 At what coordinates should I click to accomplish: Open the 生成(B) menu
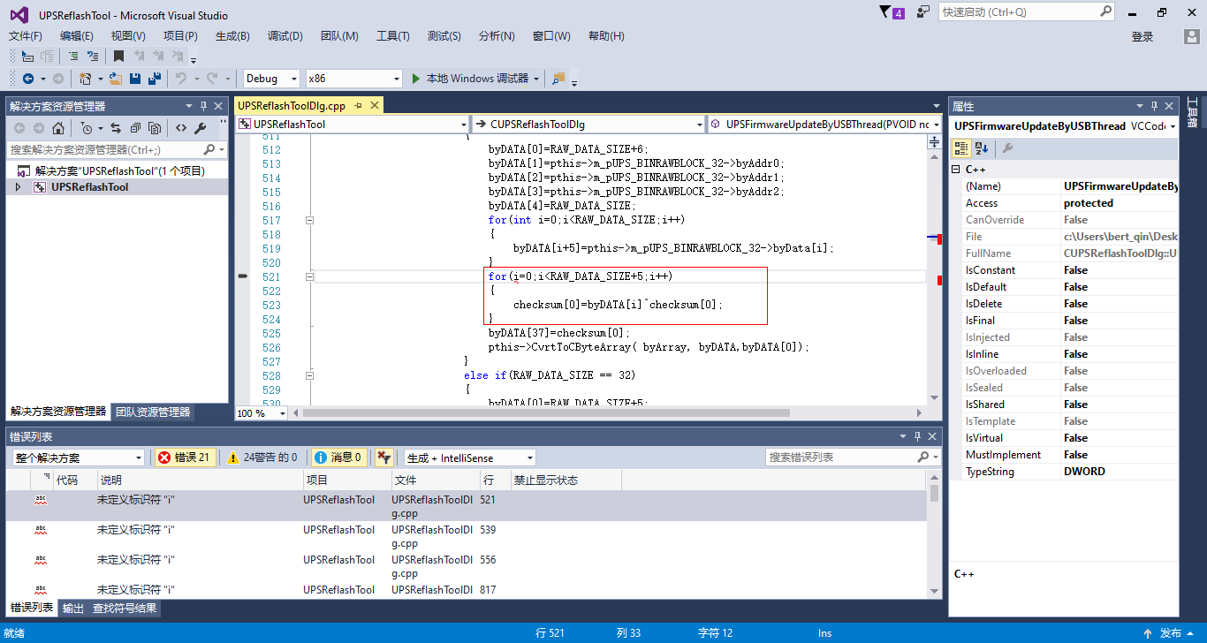pyautogui.click(x=232, y=36)
